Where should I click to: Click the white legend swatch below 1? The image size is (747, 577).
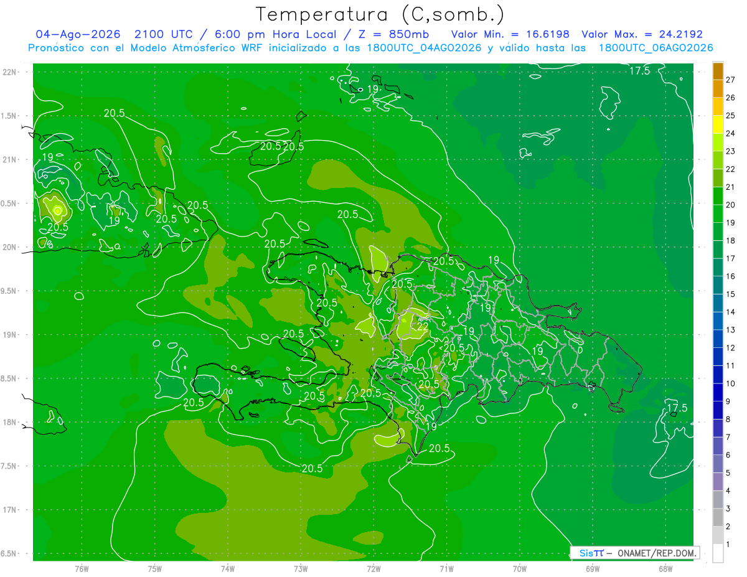(x=718, y=553)
